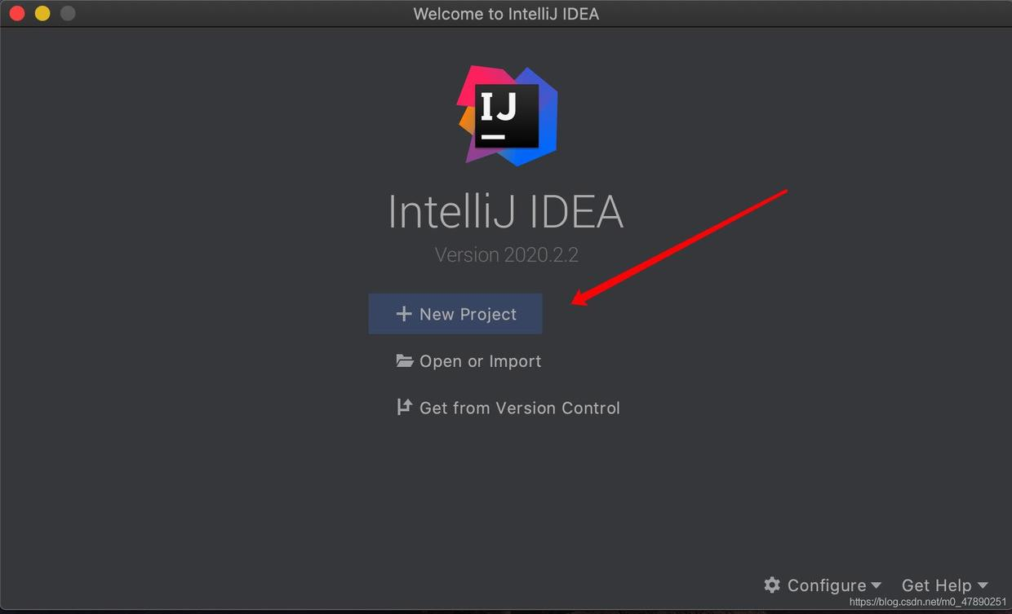Click the IntelliJ IDEA IJ logo
The height and width of the screenshot is (614, 1012).
(506, 116)
